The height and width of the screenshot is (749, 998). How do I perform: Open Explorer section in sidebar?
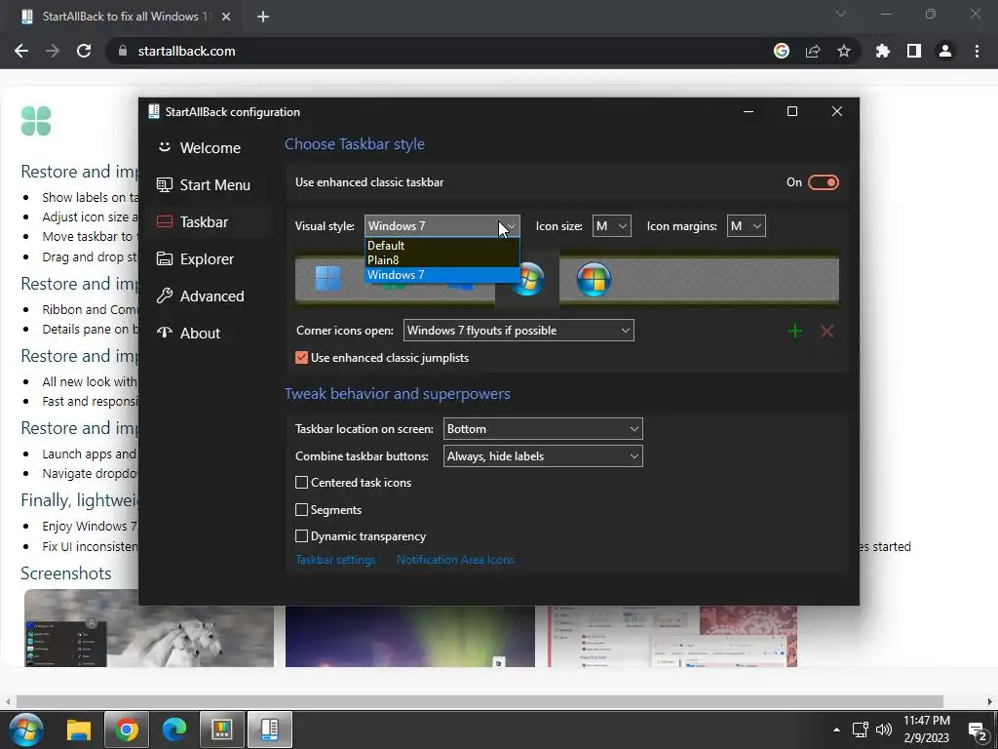tap(211, 259)
